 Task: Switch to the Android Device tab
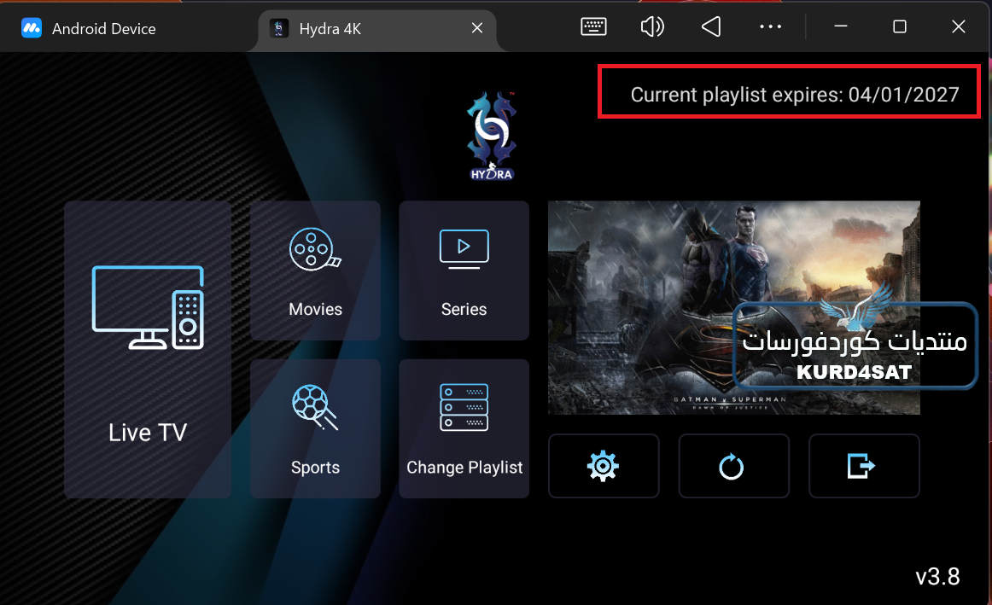point(89,28)
